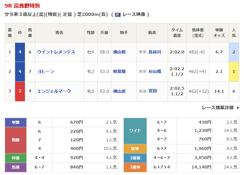
Task: Click the arrow next to レース結果詳細
Action: [238, 108]
